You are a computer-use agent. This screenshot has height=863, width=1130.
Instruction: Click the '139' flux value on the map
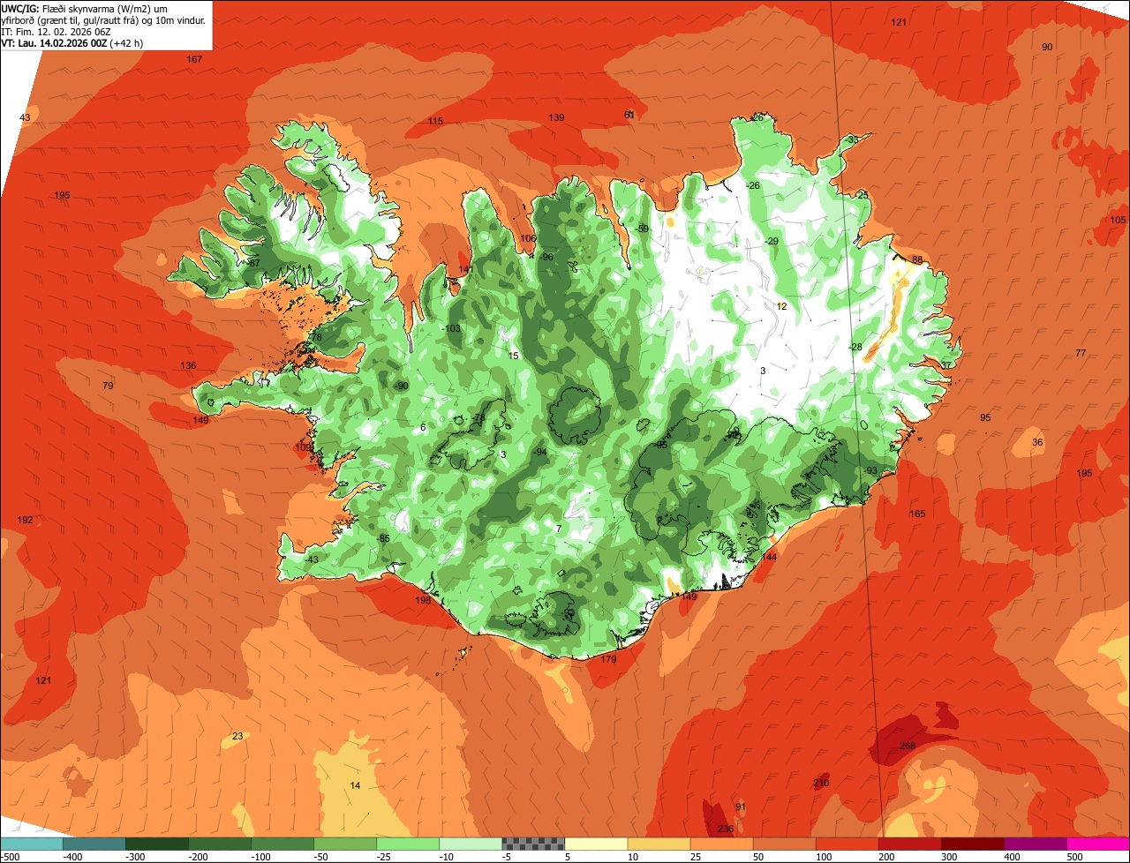(x=556, y=117)
